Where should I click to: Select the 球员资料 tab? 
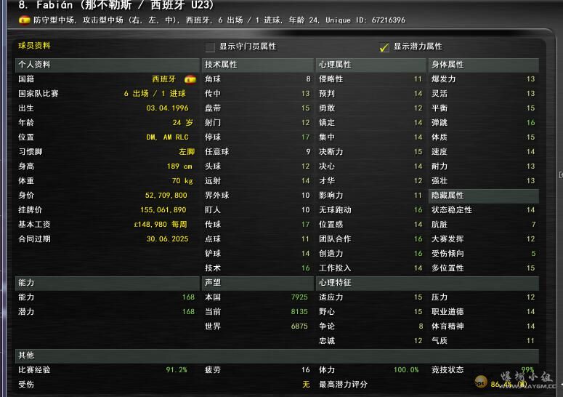pyautogui.click(x=34, y=46)
